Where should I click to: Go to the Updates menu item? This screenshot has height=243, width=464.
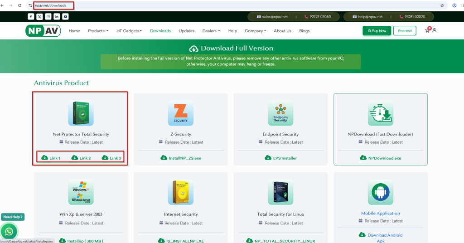[x=186, y=31]
